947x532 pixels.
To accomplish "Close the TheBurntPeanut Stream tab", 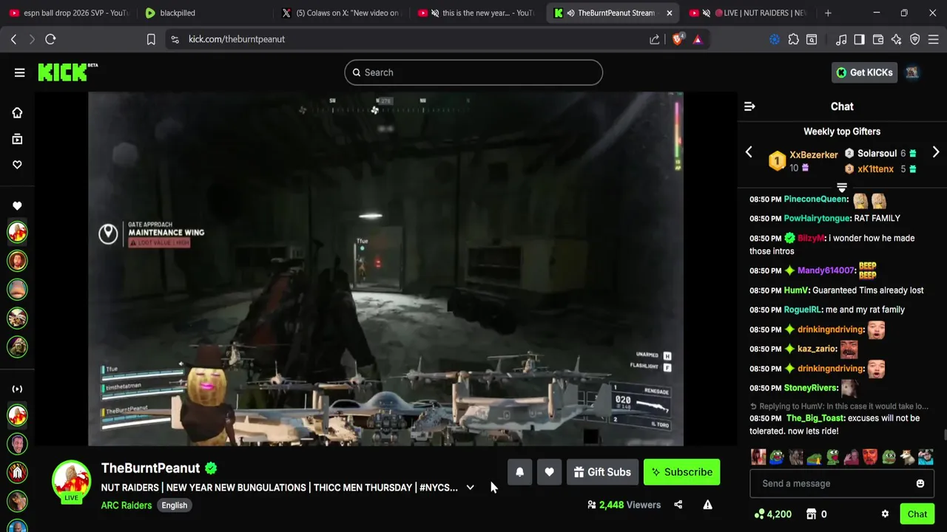I will [x=669, y=13].
